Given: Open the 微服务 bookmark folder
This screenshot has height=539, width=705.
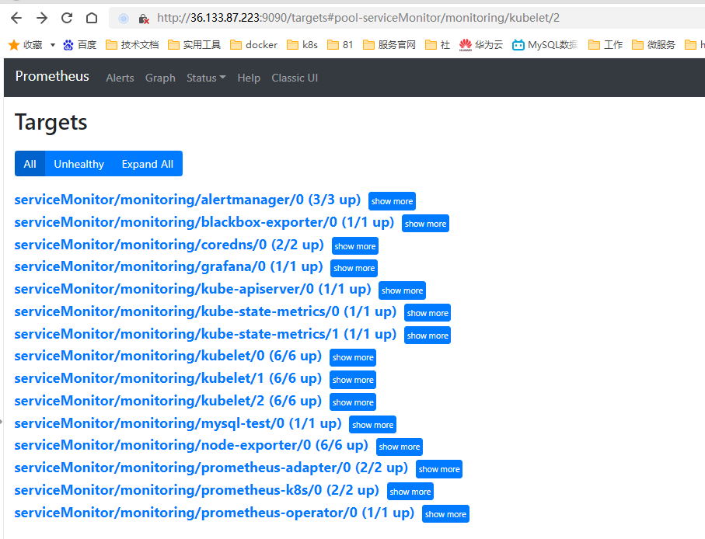Looking at the screenshot, I should [654, 45].
